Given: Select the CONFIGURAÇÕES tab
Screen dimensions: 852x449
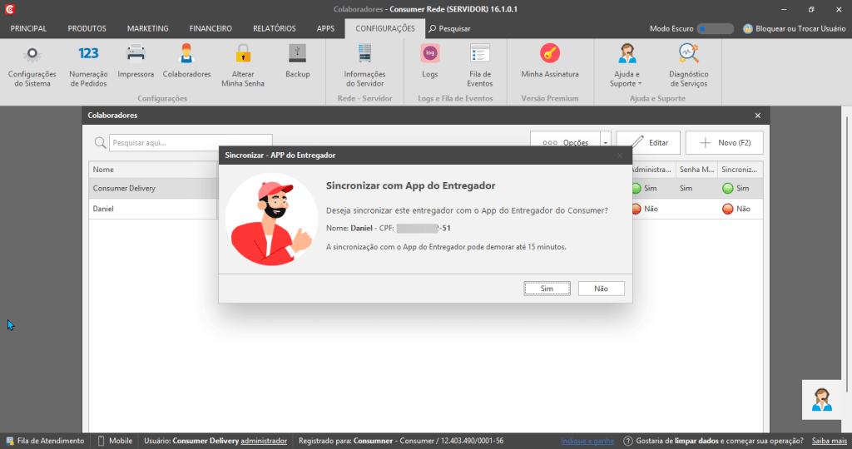Looking at the screenshot, I should (385, 29).
